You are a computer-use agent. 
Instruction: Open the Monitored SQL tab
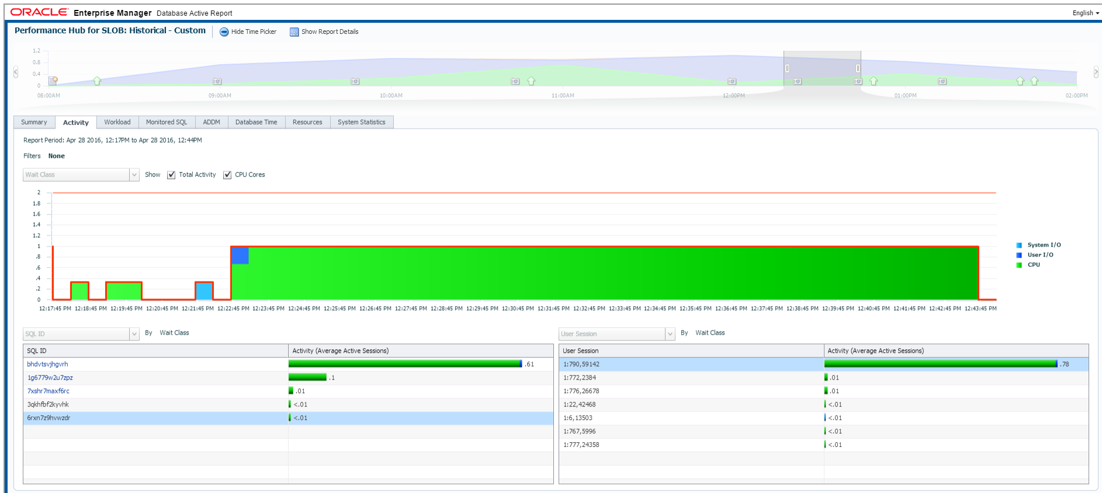(x=167, y=122)
